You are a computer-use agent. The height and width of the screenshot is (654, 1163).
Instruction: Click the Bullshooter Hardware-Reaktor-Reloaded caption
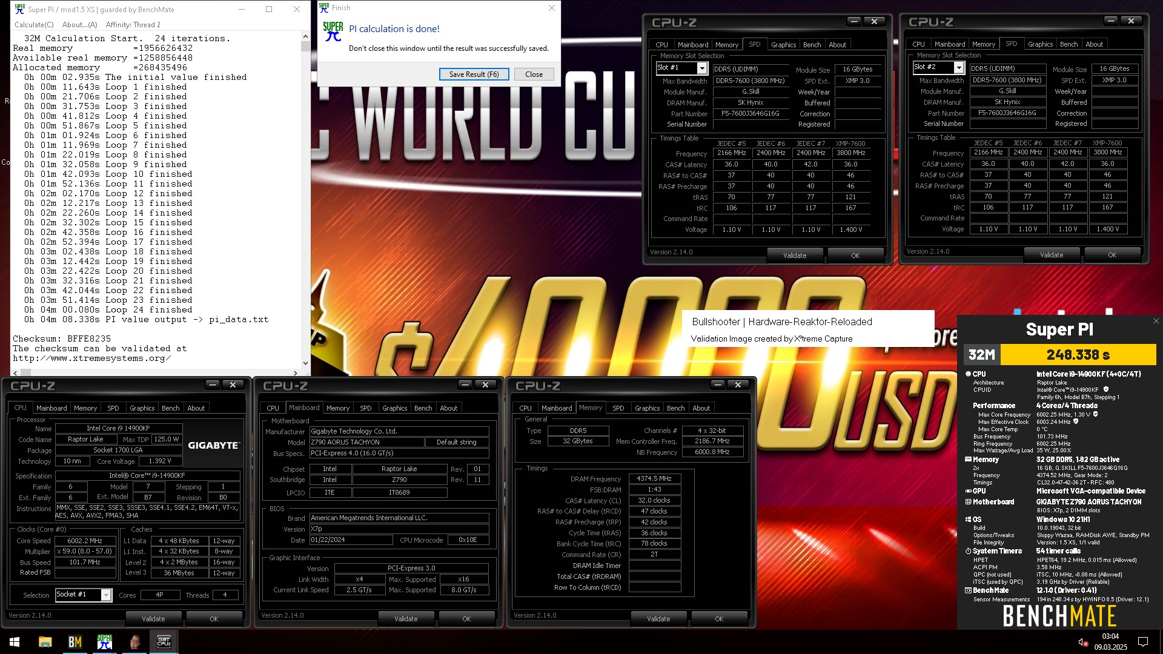(782, 322)
